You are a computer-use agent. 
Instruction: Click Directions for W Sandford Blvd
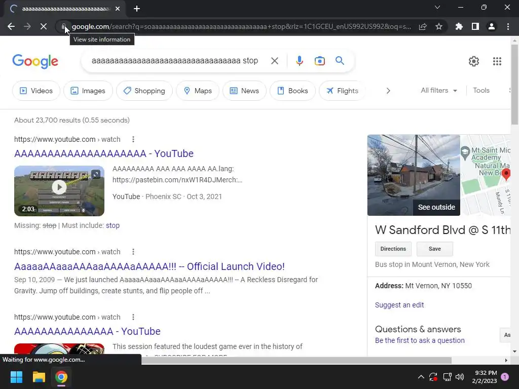click(x=393, y=249)
